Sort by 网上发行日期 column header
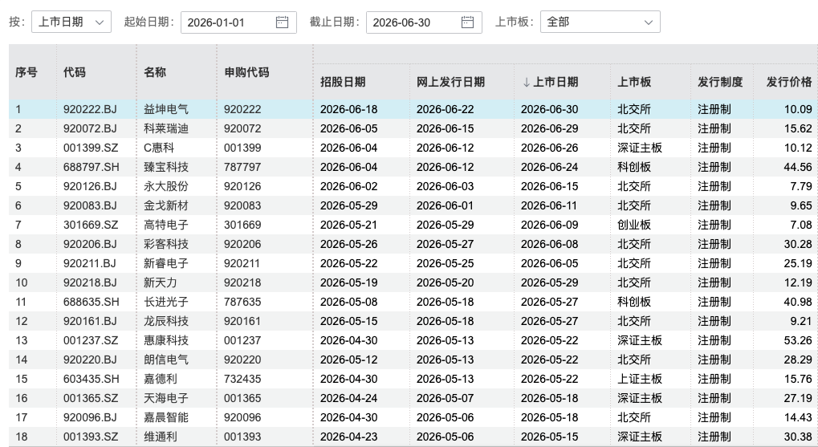 pos(450,82)
